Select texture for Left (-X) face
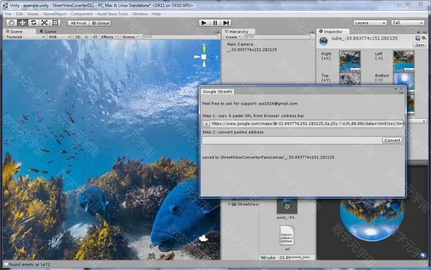431x270 pixels. point(409,70)
